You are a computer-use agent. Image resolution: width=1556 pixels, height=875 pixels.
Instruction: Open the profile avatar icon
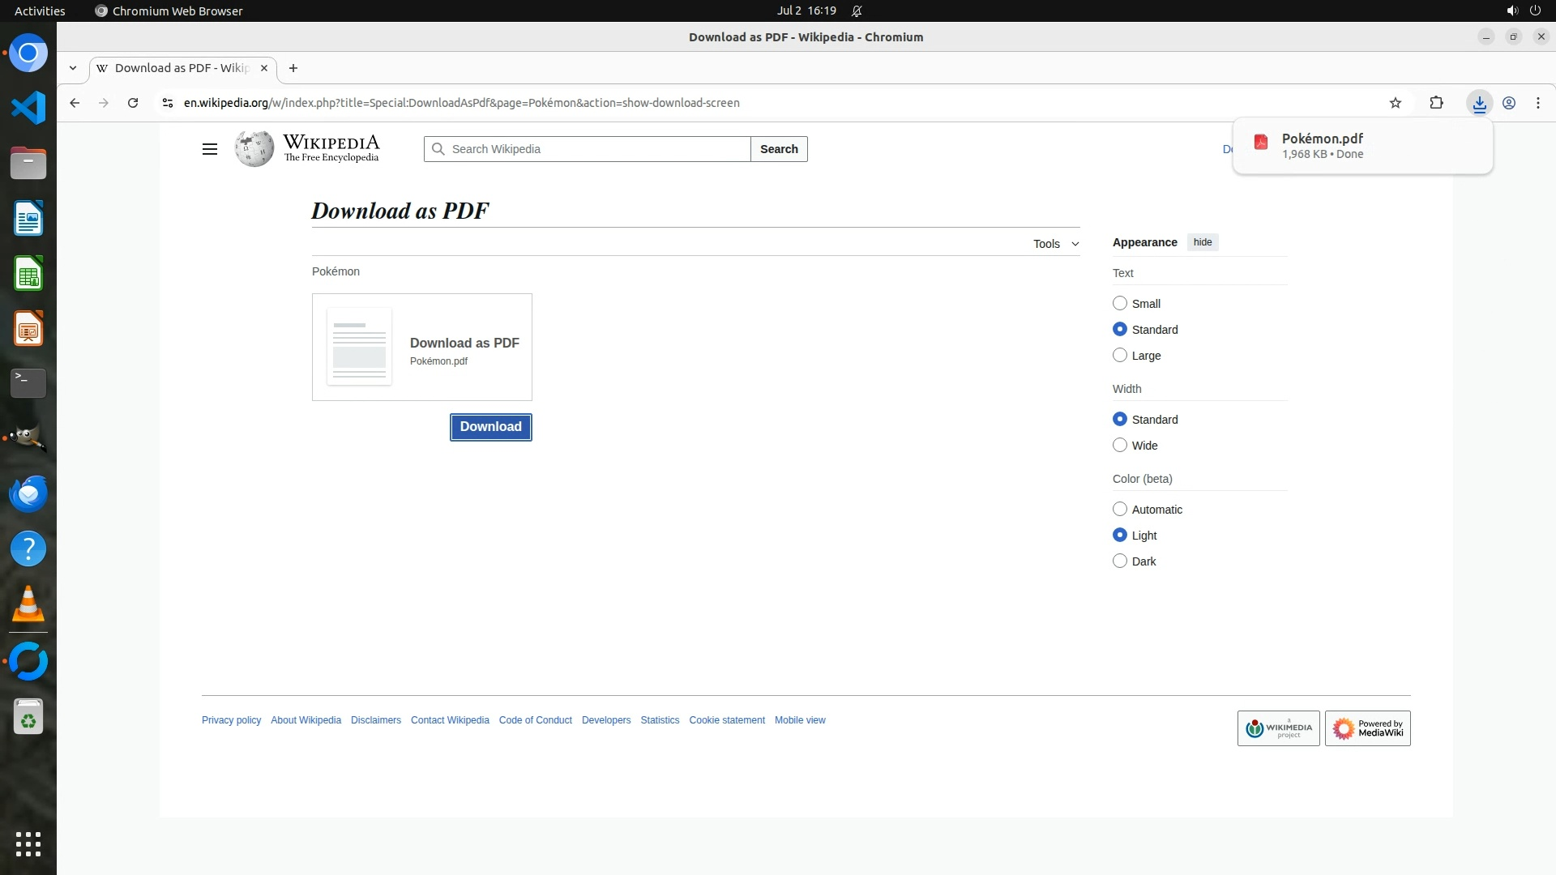1508,103
